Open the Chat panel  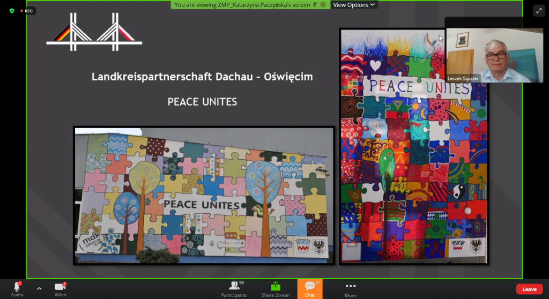[x=310, y=289]
